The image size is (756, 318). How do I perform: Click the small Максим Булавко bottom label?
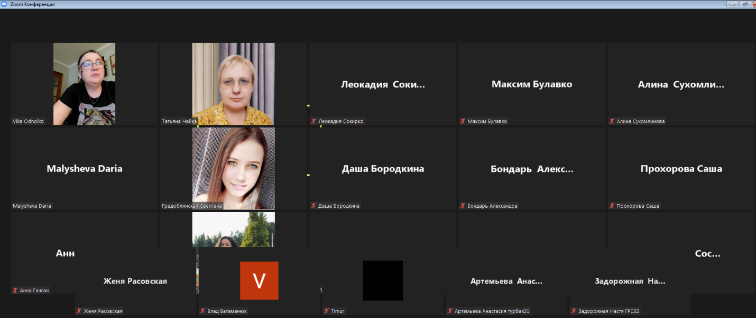(487, 121)
